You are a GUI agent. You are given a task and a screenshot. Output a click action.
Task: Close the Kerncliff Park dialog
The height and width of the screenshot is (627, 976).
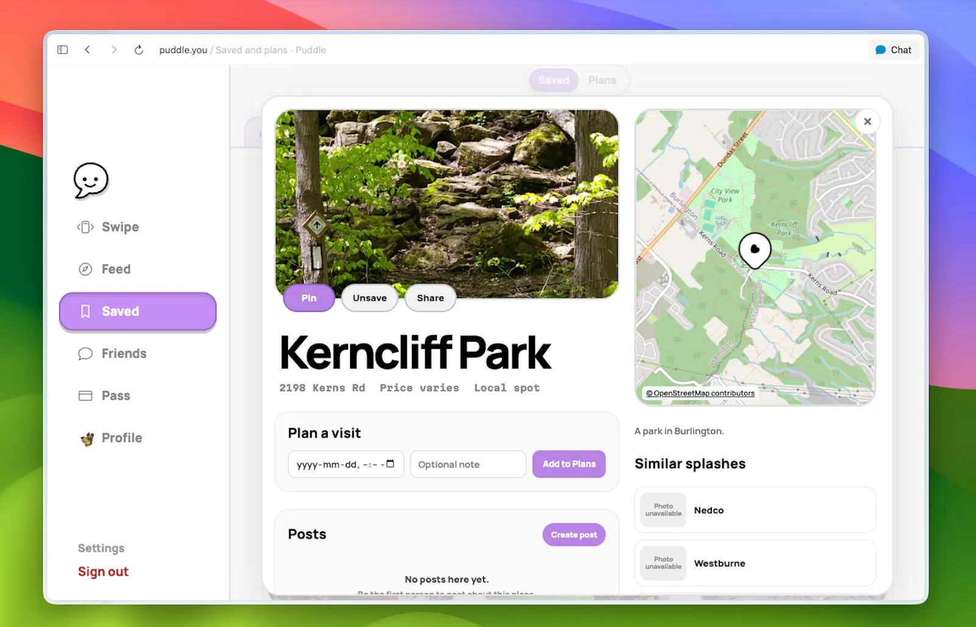(x=867, y=121)
